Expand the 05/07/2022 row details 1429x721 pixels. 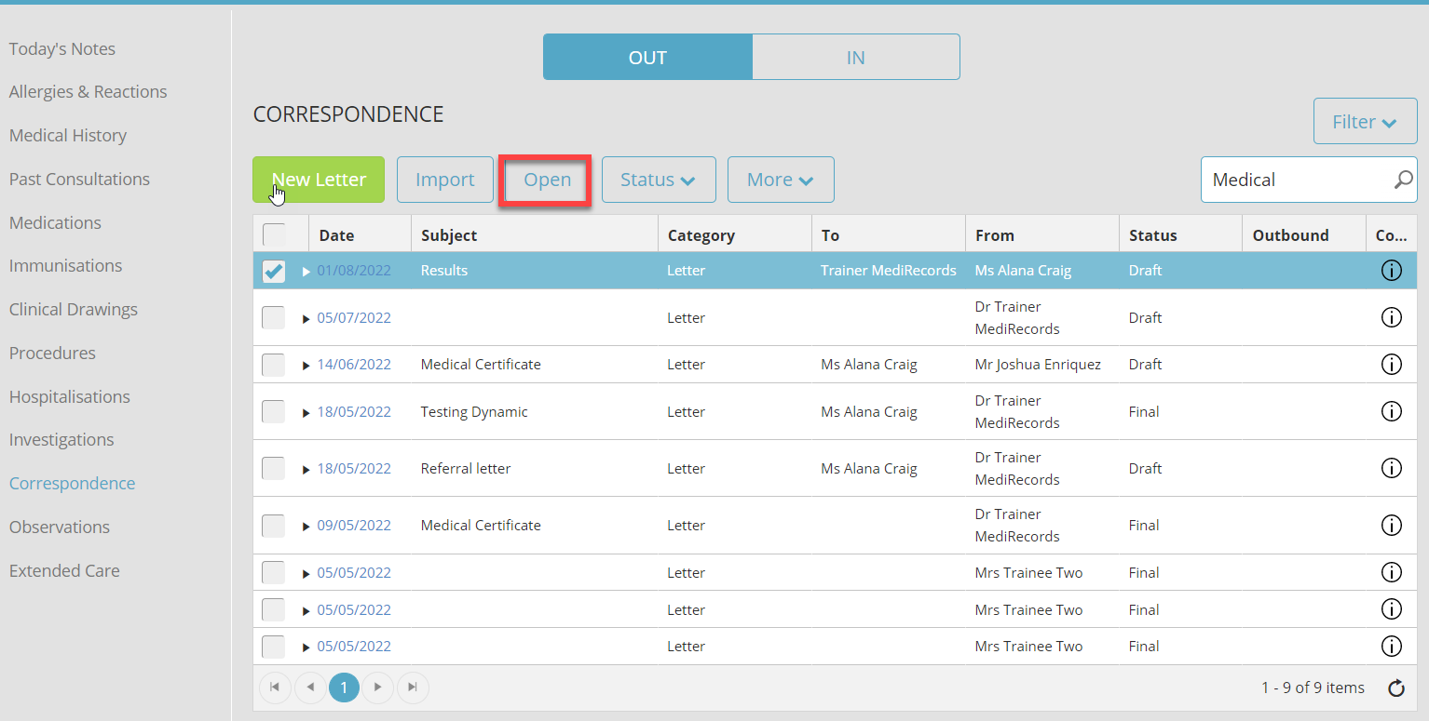click(x=306, y=318)
